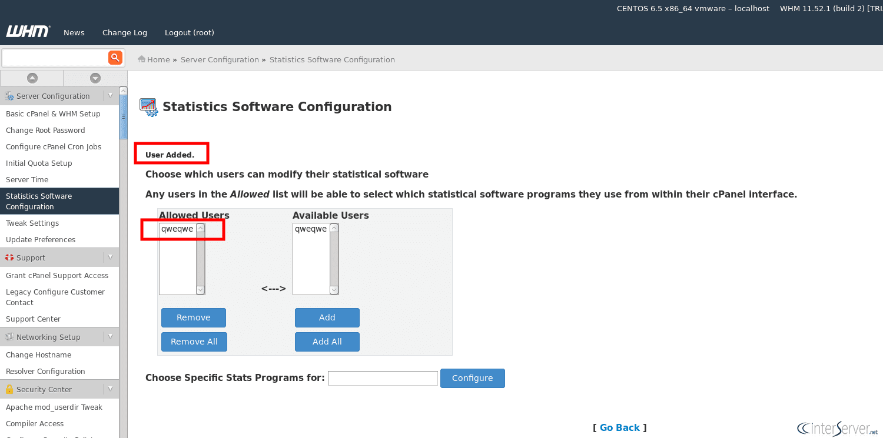Click the WHM logo
883x438 pixels.
[x=28, y=32]
